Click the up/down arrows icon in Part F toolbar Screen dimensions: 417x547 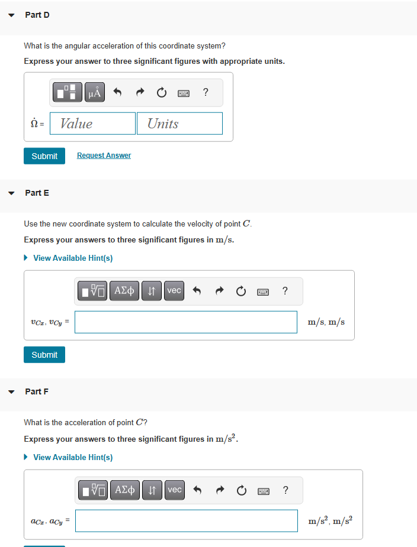coord(152,490)
